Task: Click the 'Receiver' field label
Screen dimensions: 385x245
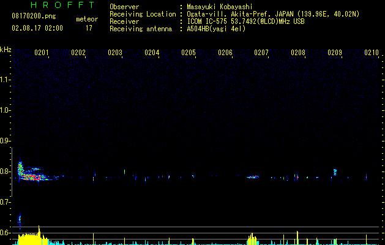Action: [124, 21]
